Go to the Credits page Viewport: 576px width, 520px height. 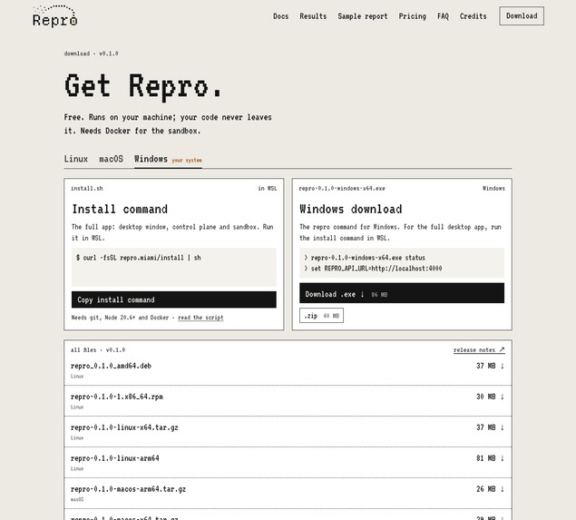pyautogui.click(x=473, y=16)
